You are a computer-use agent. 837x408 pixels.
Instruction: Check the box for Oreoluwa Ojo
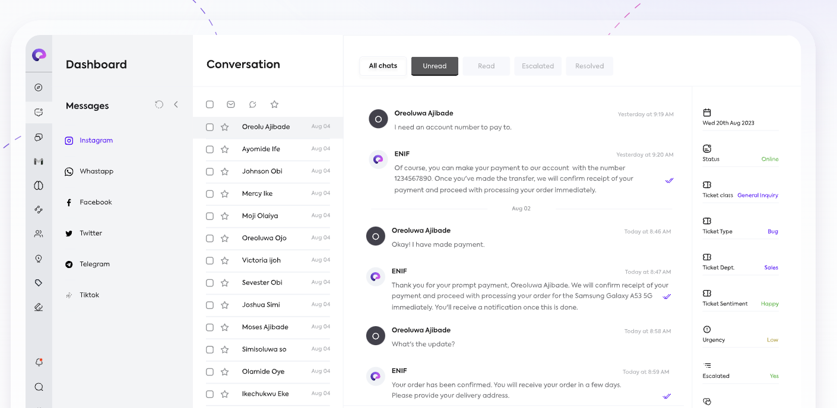210,238
